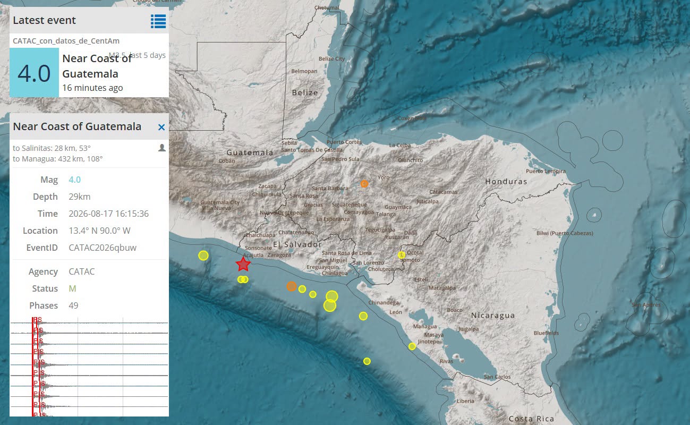The height and width of the screenshot is (425, 690).
Task: Close the Near Coast of Guatemala details panel
Action: pos(161,127)
